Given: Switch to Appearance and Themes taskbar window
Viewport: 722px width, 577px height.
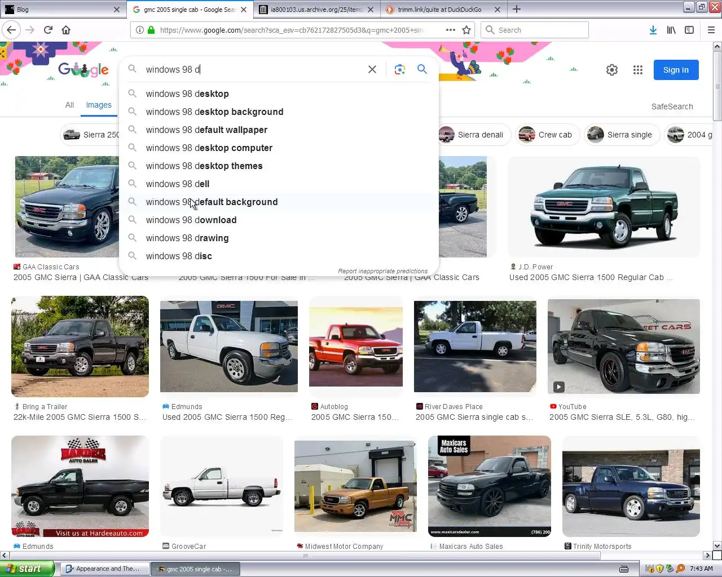Looking at the screenshot, I should click(105, 569).
